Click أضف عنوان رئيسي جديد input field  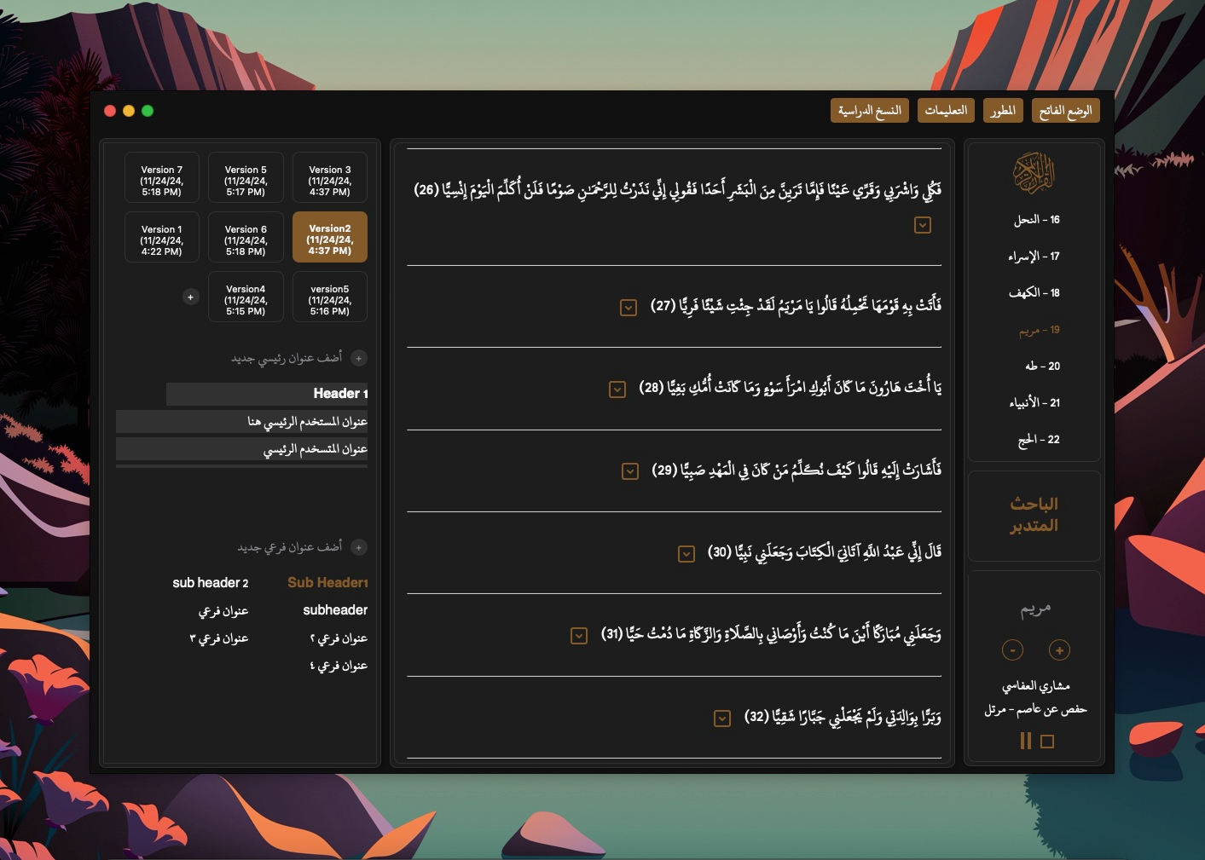[x=287, y=358]
